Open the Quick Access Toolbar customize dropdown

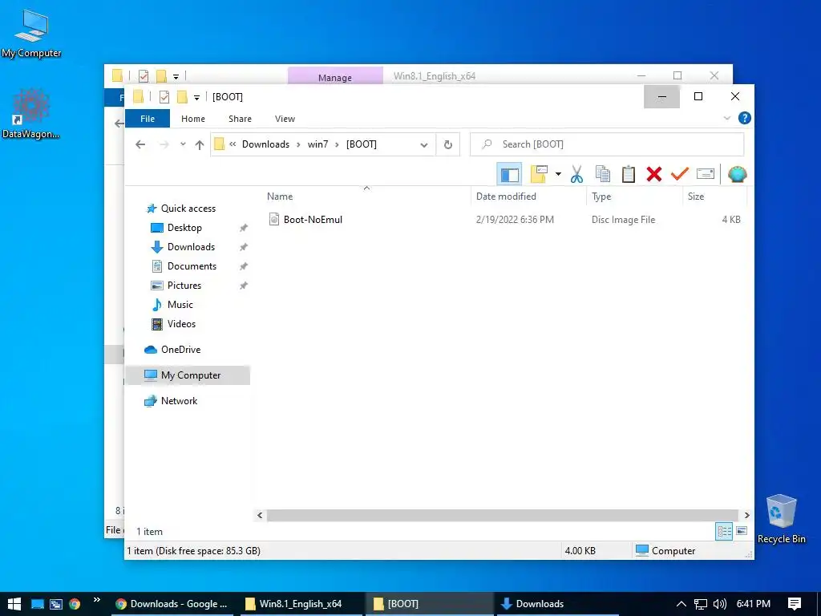(196, 97)
